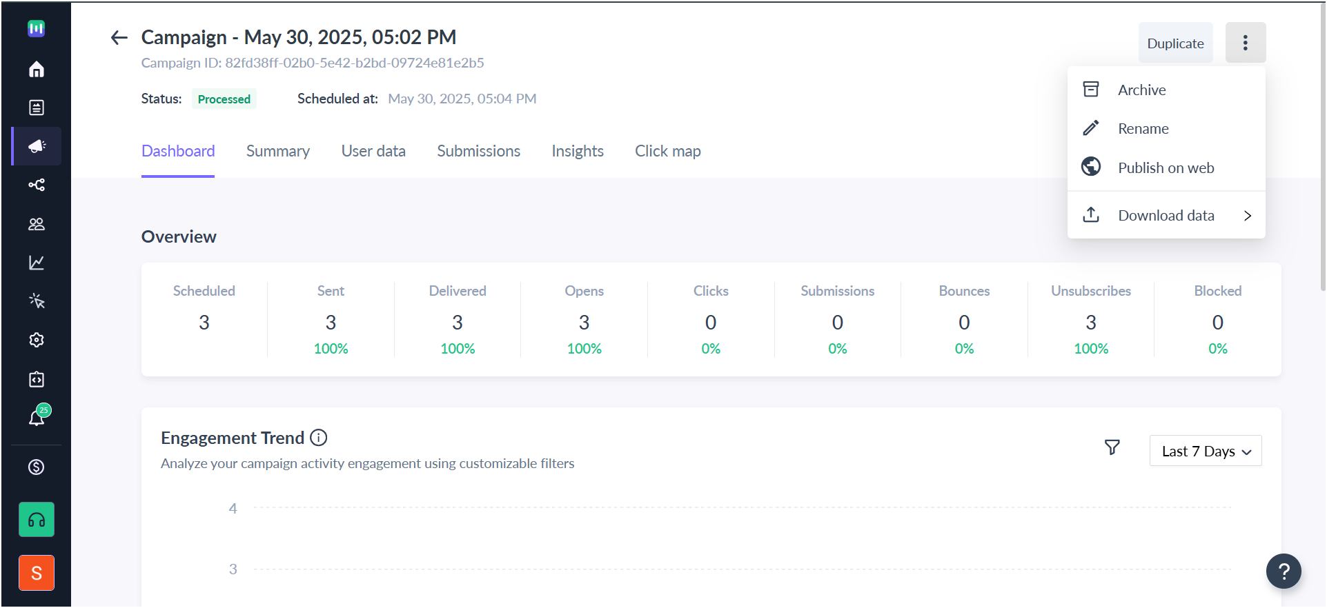
Task: Click the scheduled time May 30, 2025, 05:04 PM
Action: coord(462,99)
